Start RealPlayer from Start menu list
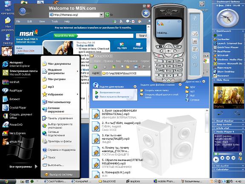The width and height of the screenshot is (245, 184). [12, 90]
